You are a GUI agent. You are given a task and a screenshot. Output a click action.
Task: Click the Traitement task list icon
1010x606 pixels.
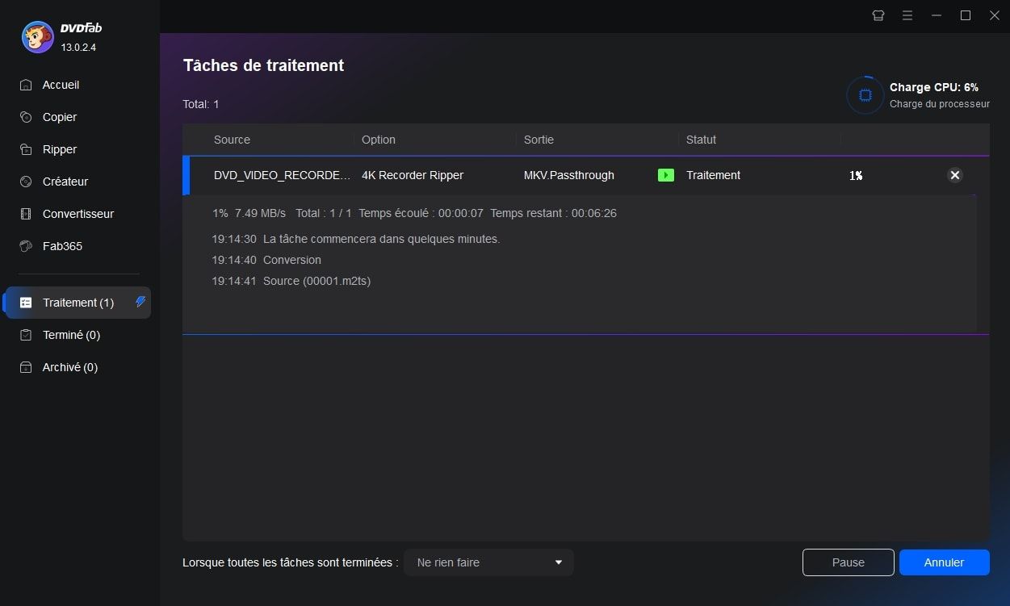(26, 303)
